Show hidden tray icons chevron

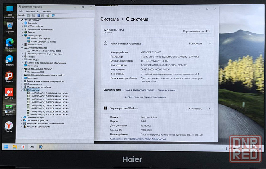point(222,148)
